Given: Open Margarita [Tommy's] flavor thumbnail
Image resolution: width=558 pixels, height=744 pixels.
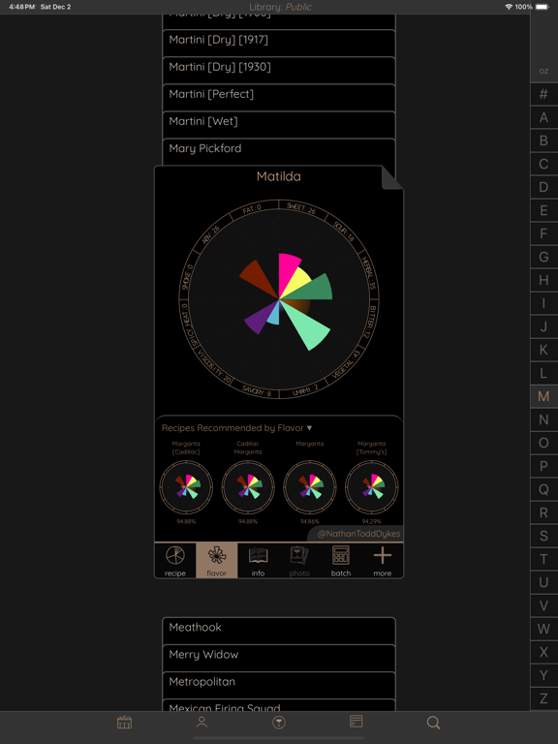Looking at the screenshot, I should pyautogui.click(x=372, y=487).
